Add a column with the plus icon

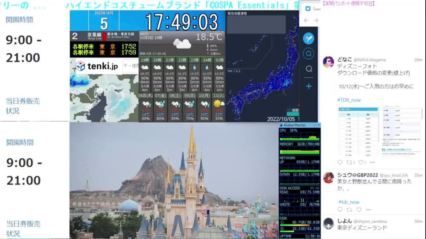(309, 86)
